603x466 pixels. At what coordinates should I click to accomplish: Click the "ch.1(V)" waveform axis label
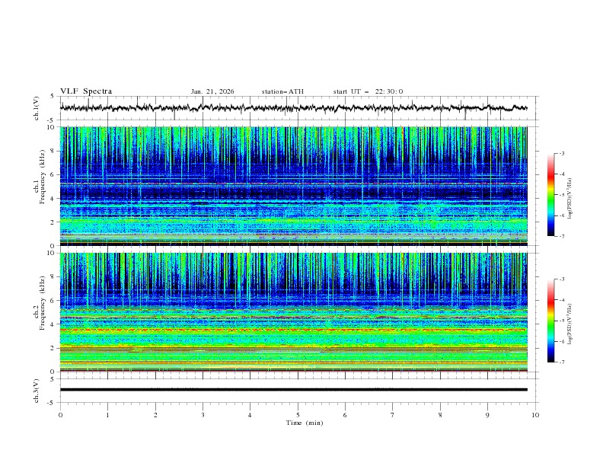click(37, 108)
